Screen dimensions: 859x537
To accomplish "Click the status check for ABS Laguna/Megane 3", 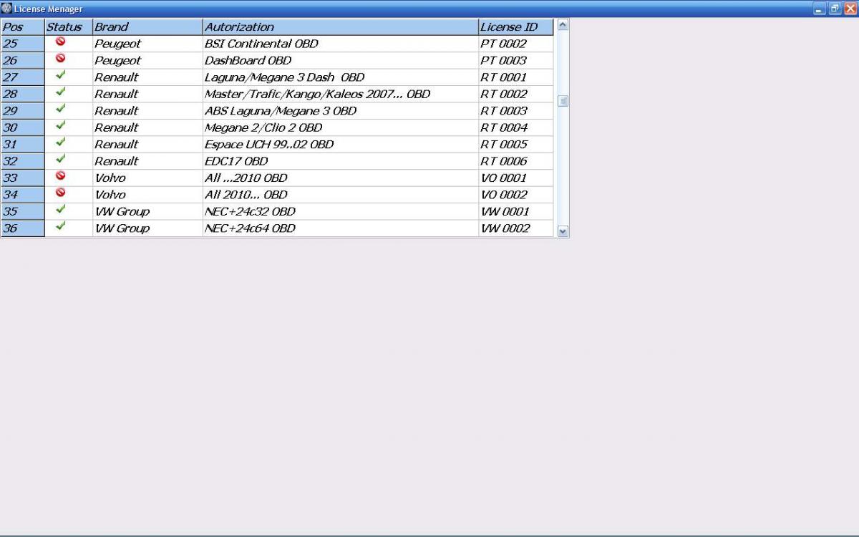I will pos(60,109).
